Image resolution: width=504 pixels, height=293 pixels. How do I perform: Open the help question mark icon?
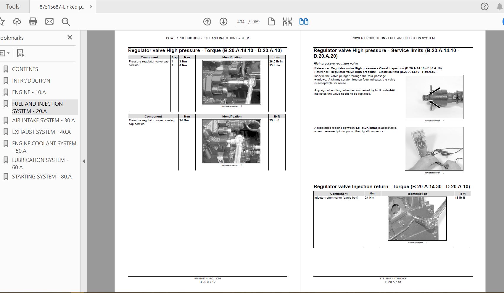[484, 7]
